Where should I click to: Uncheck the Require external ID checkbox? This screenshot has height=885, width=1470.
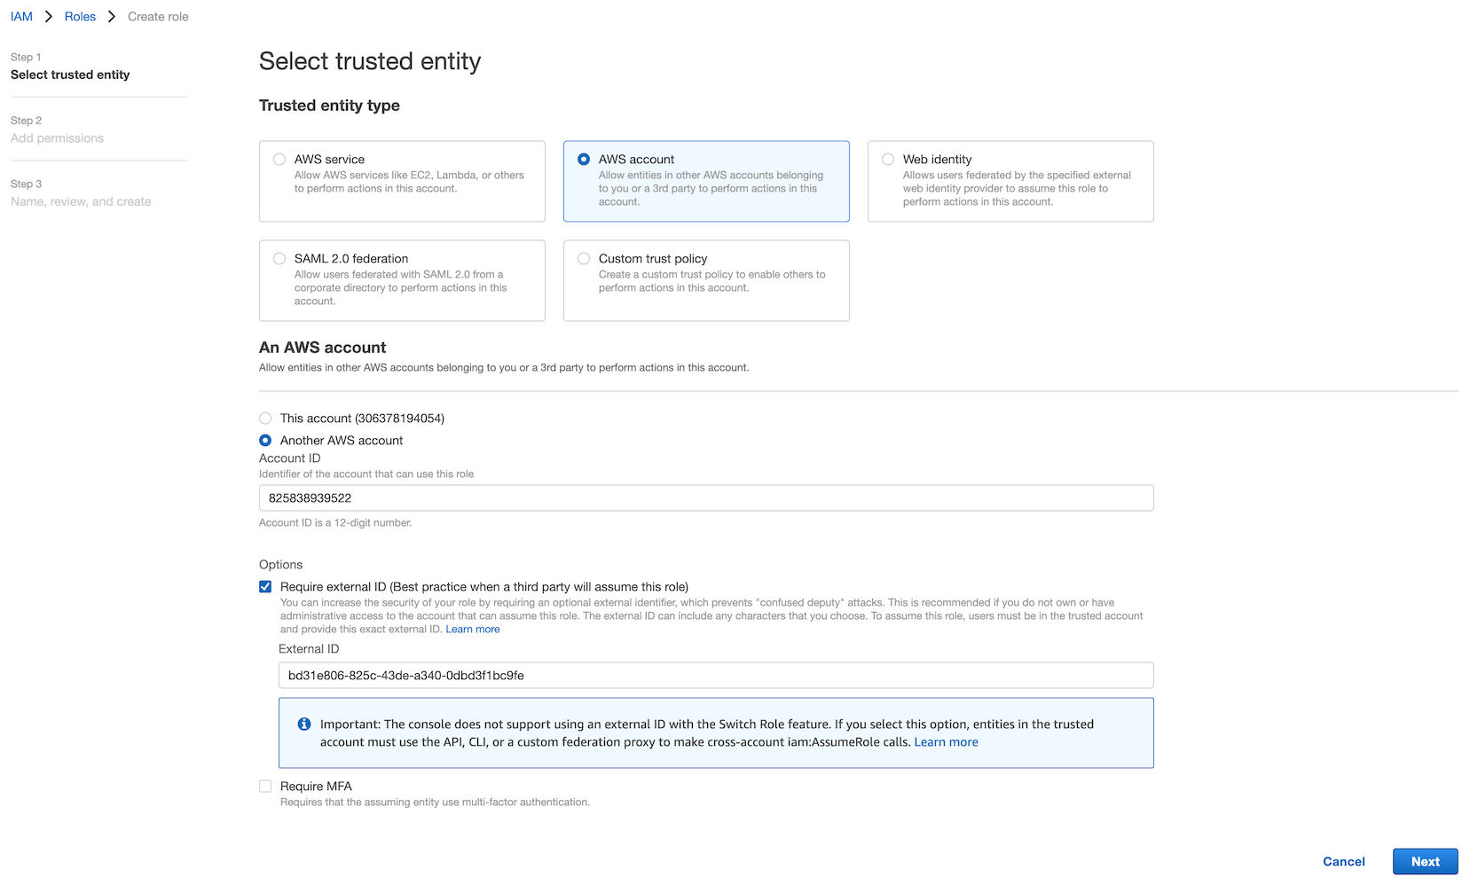(x=265, y=587)
